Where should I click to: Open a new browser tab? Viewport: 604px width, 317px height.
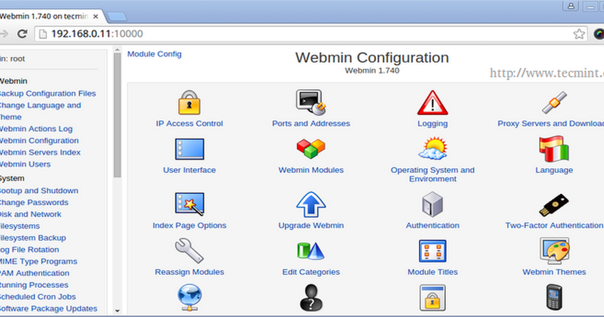click(116, 16)
